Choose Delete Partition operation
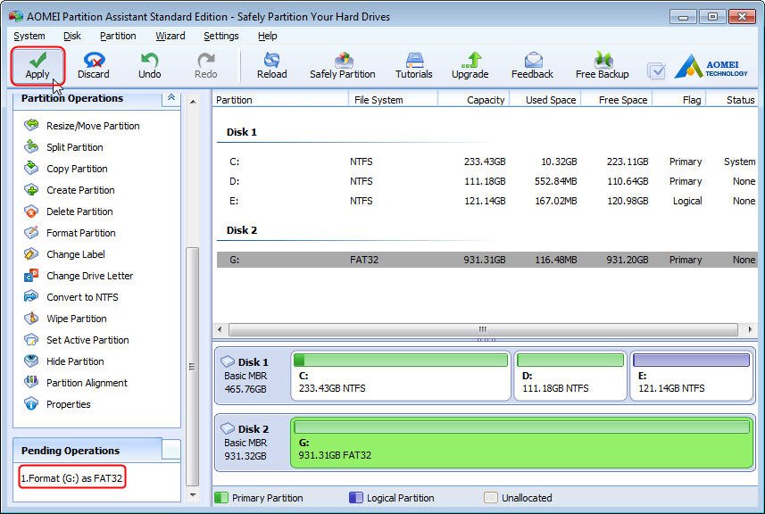Viewport: 765px width, 514px height. (69, 211)
